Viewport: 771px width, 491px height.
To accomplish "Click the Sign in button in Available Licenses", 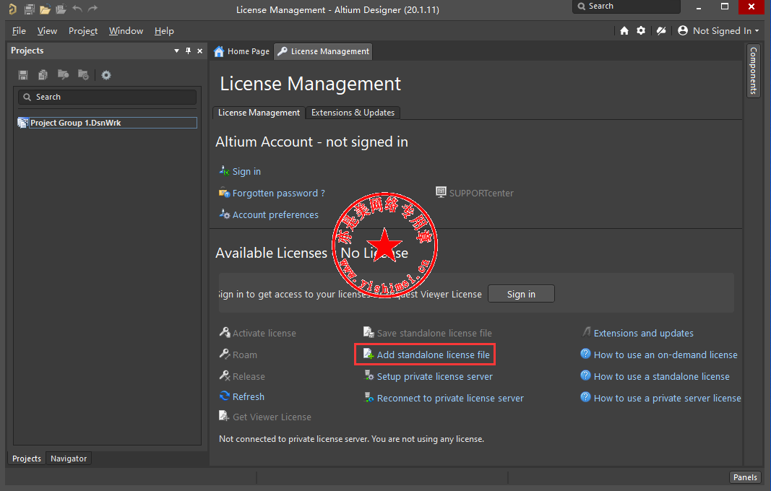I will coord(521,294).
